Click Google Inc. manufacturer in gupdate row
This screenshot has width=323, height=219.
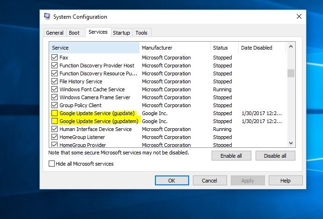(154, 113)
